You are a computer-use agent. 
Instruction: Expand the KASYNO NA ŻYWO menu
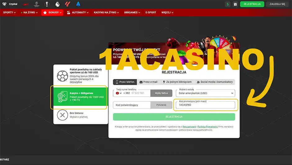pos(106,12)
